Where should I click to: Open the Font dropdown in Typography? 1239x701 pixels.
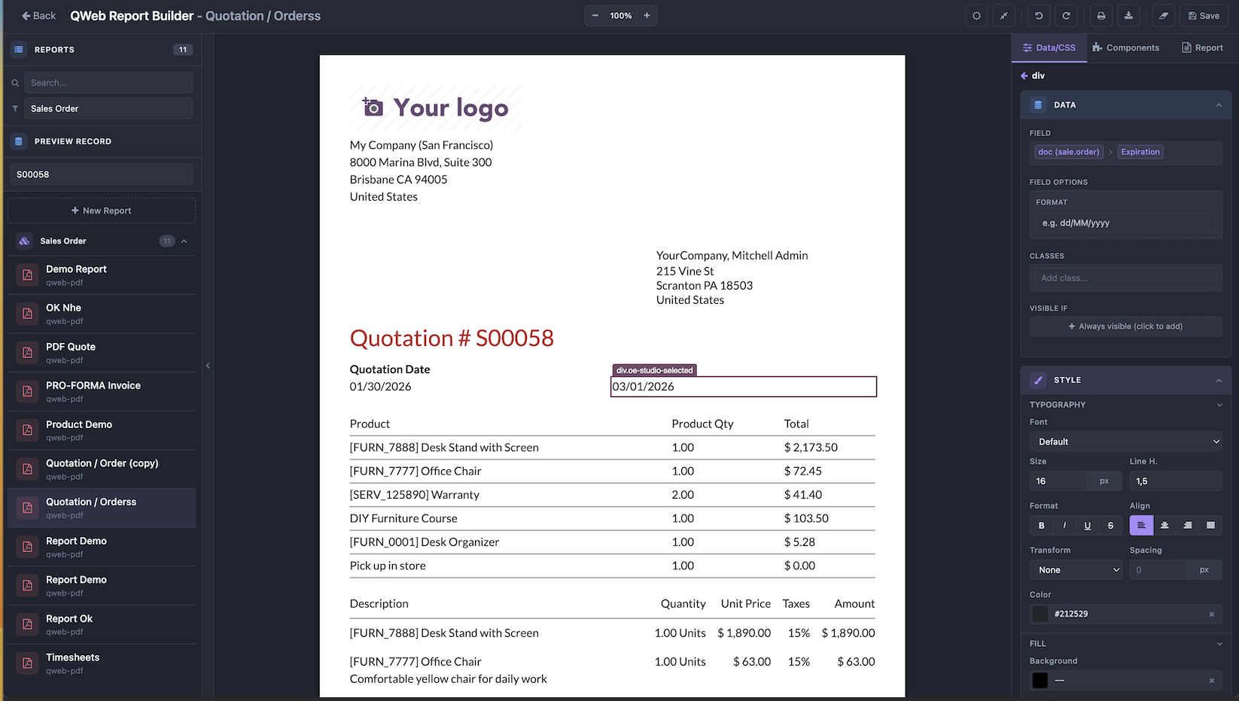tap(1125, 441)
